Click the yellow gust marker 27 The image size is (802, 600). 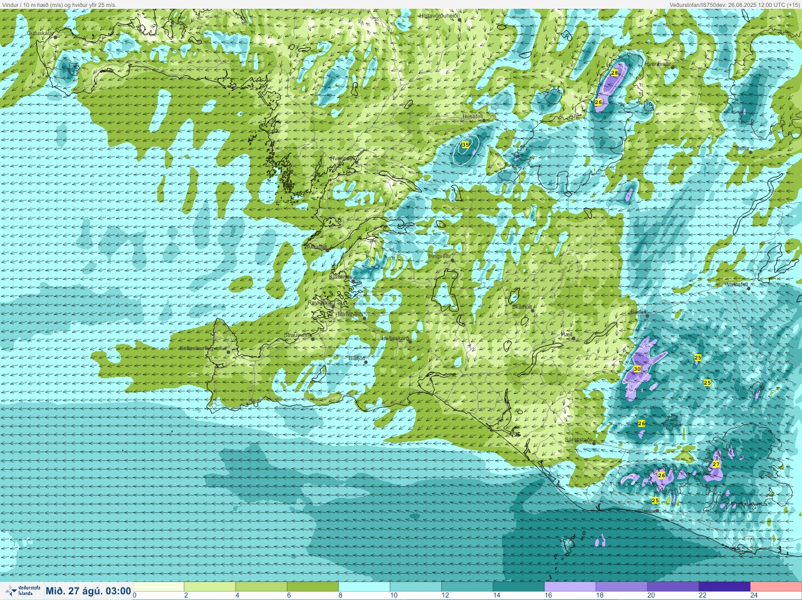(x=716, y=464)
